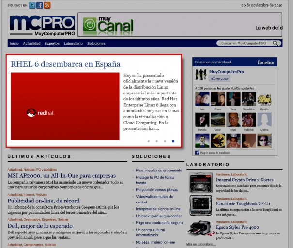This screenshot has width=293, height=248.
Task: Open the Facebook follow icon in header
Action: (39, 5)
